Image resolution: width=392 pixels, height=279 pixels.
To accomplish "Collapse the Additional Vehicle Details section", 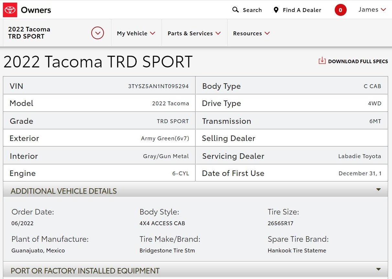I will 378,190.
